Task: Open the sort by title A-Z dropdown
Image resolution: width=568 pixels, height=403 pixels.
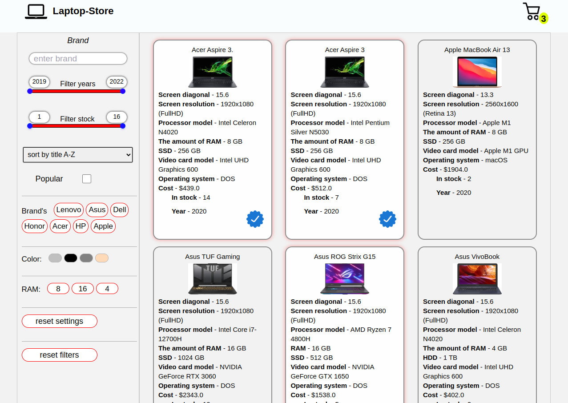Action: point(77,155)
